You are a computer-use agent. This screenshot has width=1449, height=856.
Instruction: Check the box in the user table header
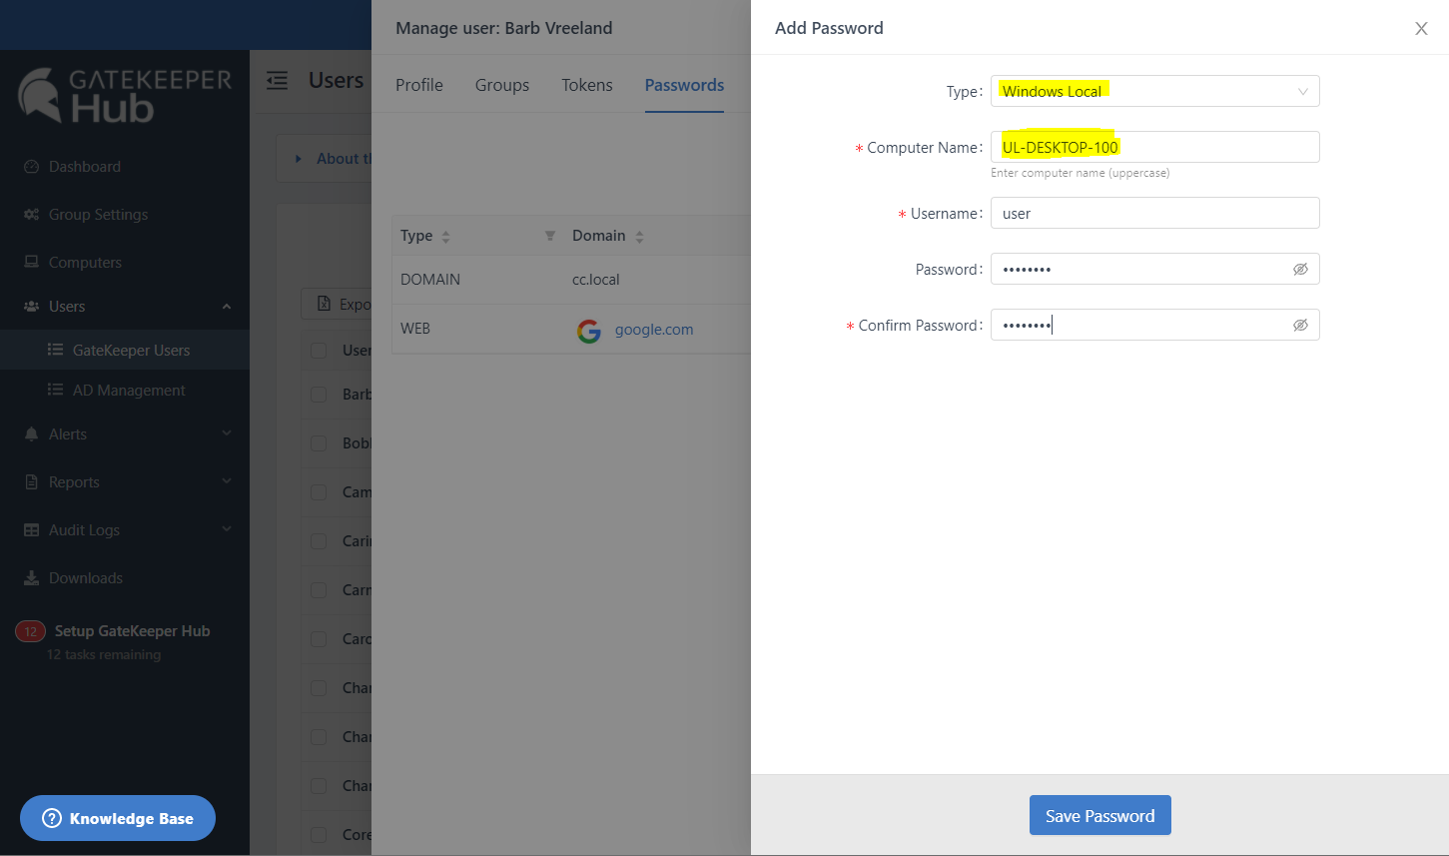[319, 351]
